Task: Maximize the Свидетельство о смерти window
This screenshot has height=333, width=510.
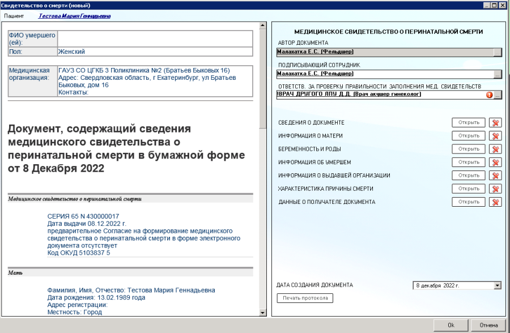Action: (494, 5)
